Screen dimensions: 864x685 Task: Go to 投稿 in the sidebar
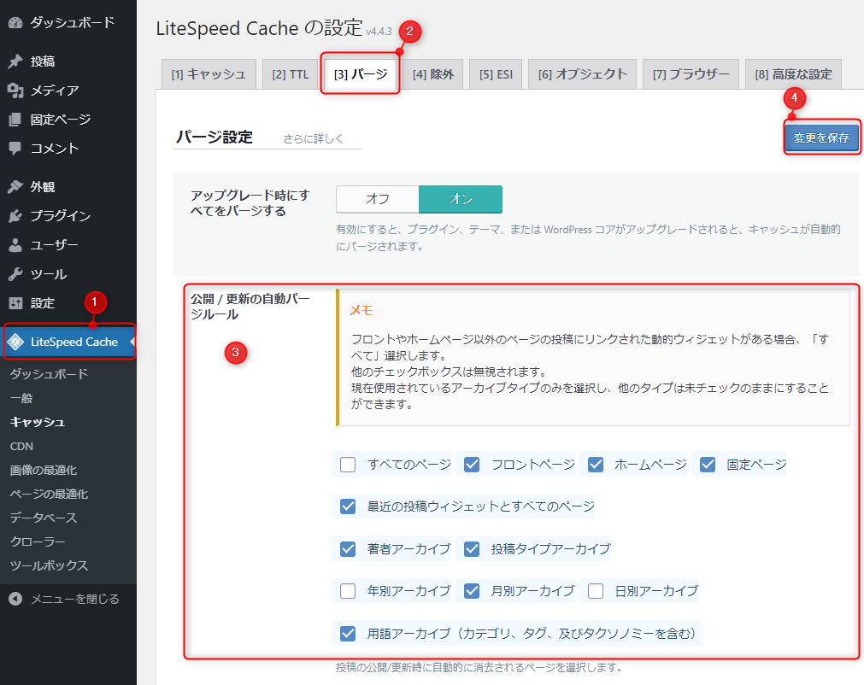[x=68, y=61]
